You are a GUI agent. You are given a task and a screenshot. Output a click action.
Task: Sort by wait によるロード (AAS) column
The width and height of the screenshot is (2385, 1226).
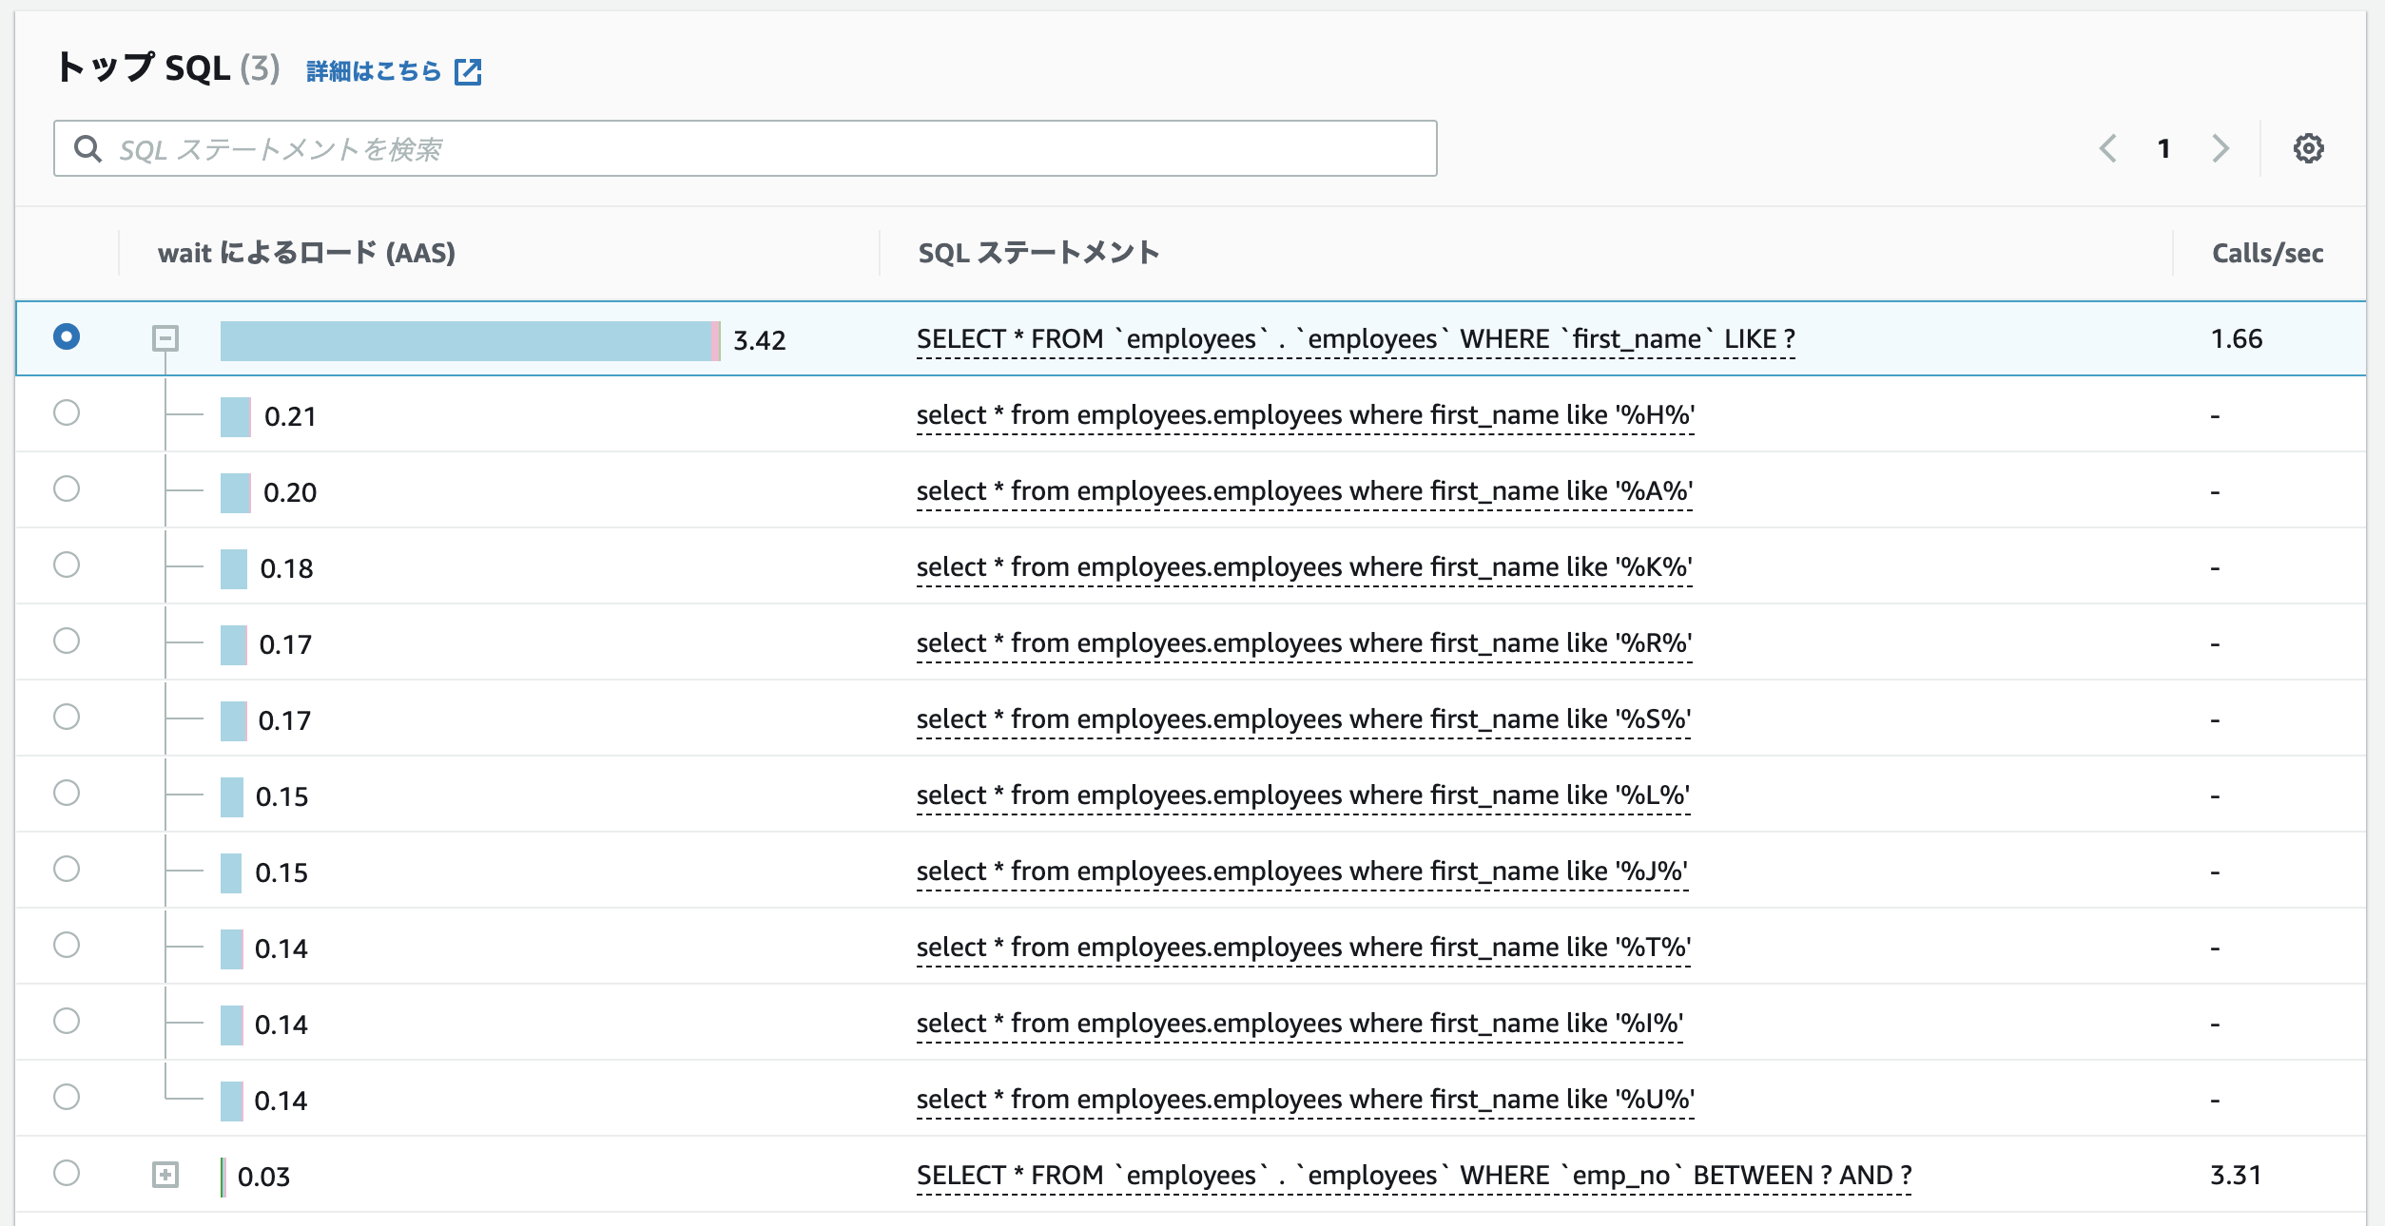(306, 253)
